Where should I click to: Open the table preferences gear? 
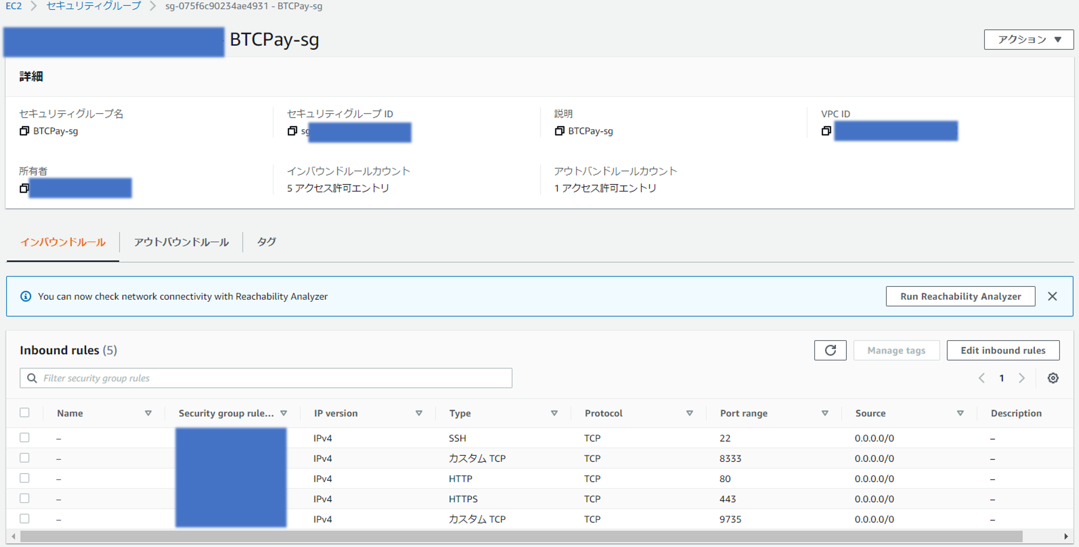[1053, 378]
